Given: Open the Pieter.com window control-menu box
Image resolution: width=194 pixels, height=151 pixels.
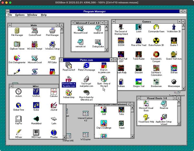Looking at the screenshot, I should (61, 60).
